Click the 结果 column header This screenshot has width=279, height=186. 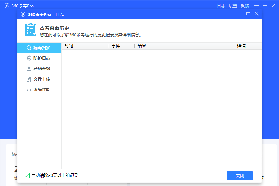click(184, 46)
